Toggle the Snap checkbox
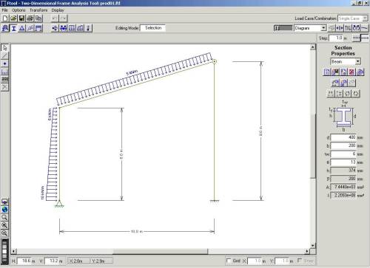The height and width of the screenshot is (268, 370). [x=300, y=261]
